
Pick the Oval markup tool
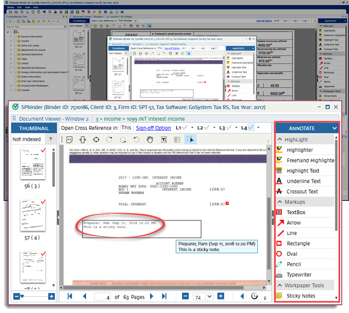(291, 254)
